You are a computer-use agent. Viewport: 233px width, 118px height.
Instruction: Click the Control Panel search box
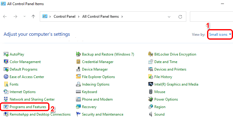pos(212,17)
